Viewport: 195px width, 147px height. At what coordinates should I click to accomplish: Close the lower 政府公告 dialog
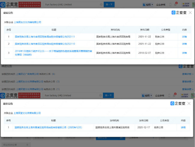point(189,103)
